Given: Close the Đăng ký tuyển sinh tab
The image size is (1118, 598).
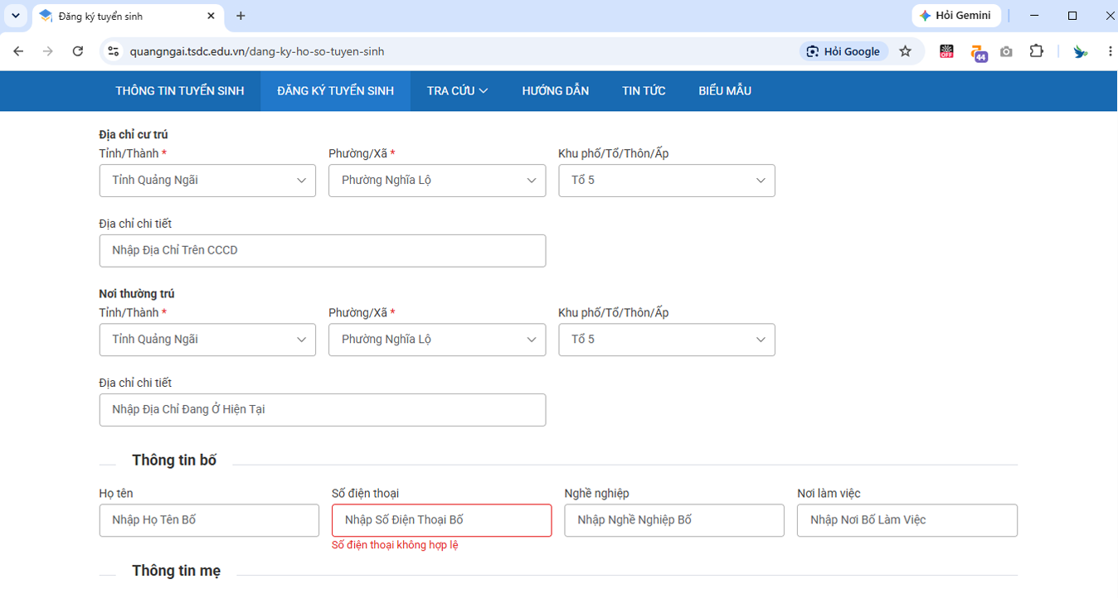Looking at the screenshot, I should 211,16.
